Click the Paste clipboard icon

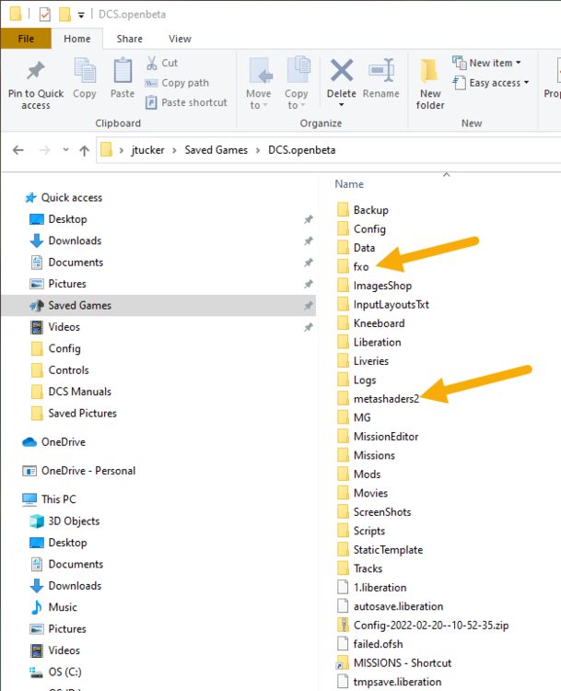point(123,71)
